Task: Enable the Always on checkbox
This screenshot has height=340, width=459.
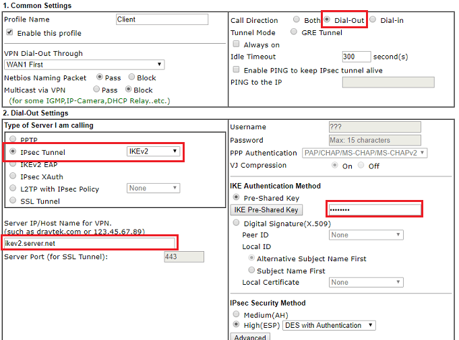Action: click(x=236, y=44)
